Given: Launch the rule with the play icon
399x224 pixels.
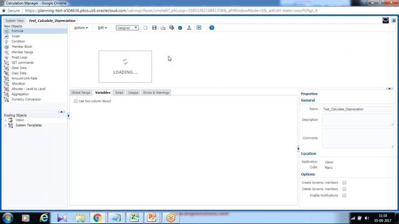Looking at the screenshot, I should [x=199, y=27].
